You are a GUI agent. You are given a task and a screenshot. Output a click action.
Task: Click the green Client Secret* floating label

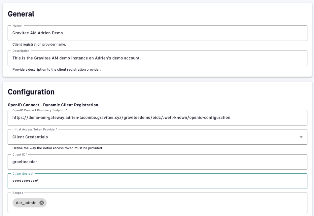click(23, 173)
